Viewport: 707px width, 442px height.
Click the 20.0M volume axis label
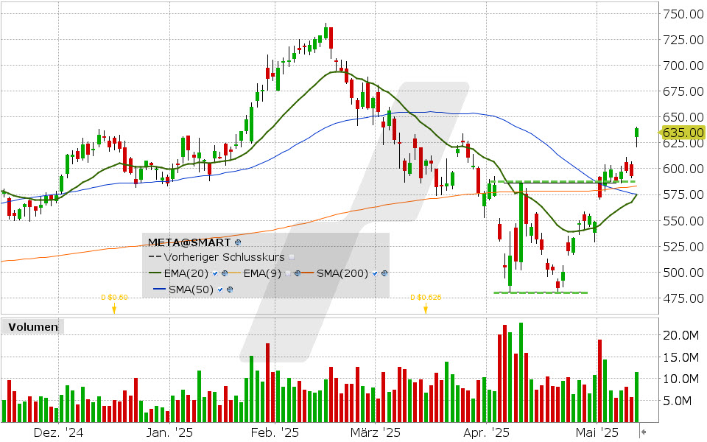tap(680, 335)
